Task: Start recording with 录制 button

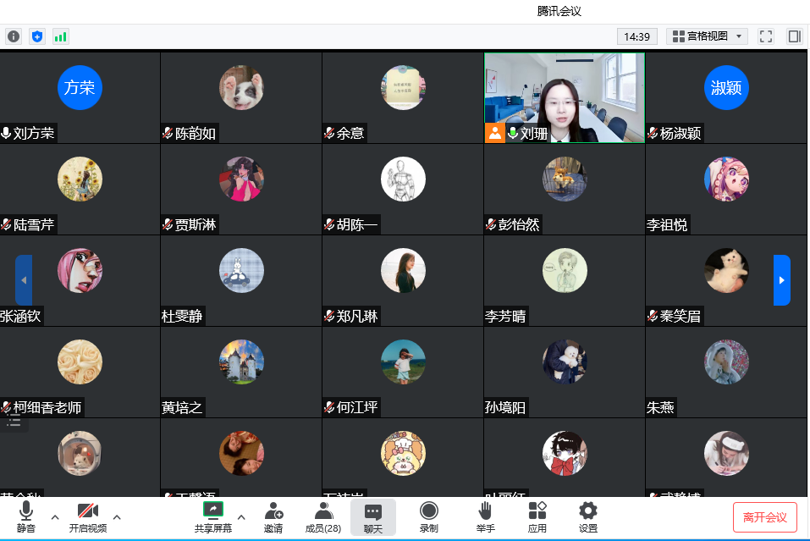Action: 429,516
